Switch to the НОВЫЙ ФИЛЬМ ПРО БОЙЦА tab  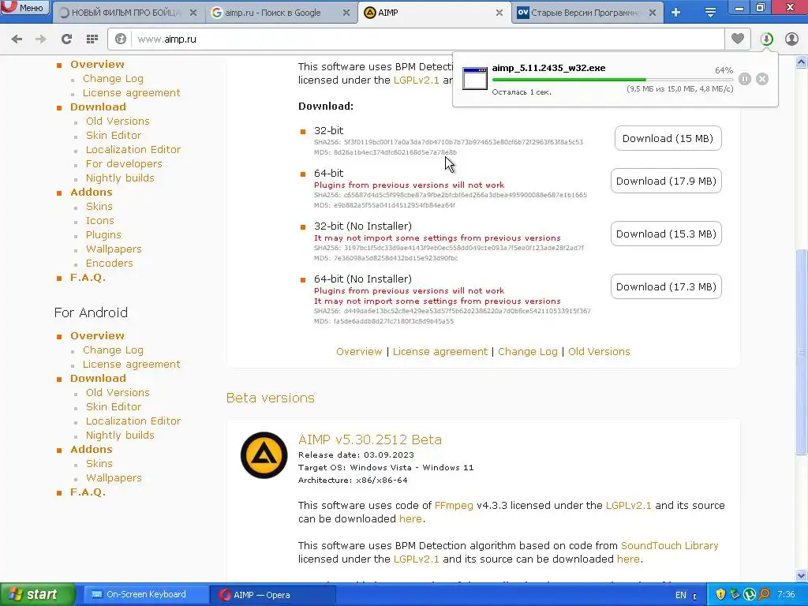coord(126,13)
